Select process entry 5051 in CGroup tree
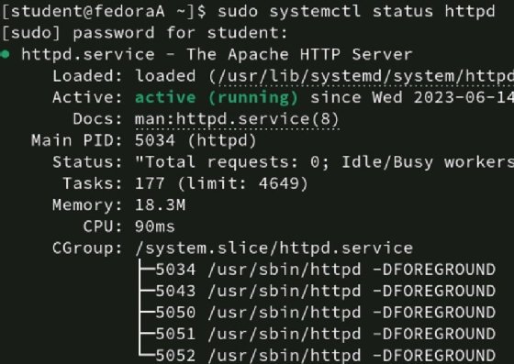The image size is (514, 364). point(326,335)
